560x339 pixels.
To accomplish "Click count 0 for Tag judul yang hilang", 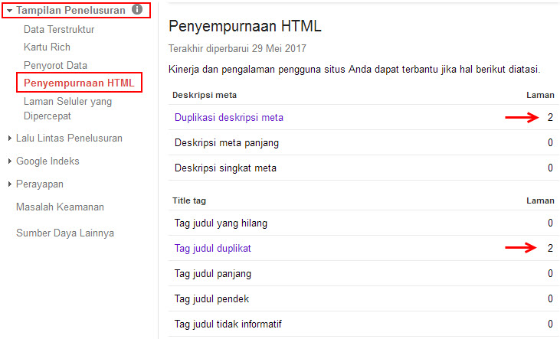I will [550, 223].
